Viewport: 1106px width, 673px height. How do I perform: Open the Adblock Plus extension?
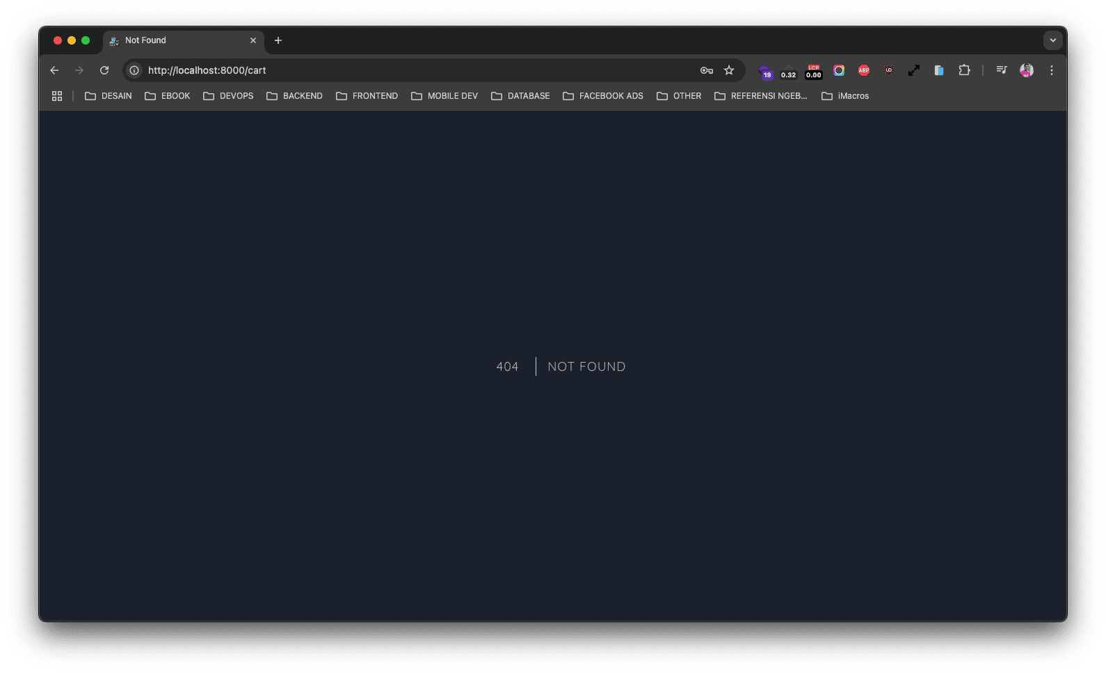point(864,70)
